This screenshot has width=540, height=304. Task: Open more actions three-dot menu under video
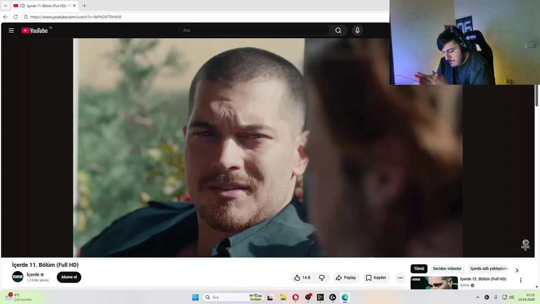400,278
